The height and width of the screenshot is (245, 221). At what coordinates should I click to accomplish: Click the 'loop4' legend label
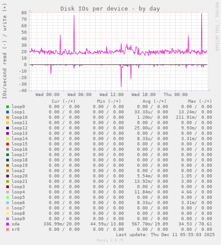pos(18,192)
